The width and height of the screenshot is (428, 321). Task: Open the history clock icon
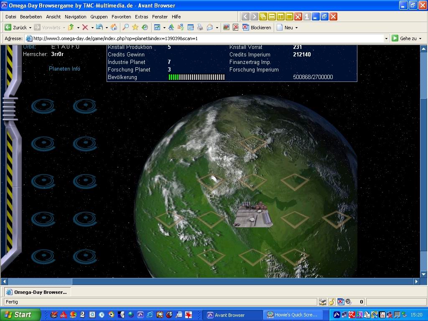(x=145, y=27)
